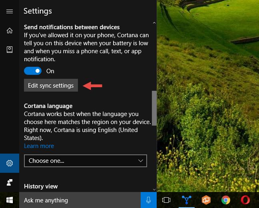Expand the Choose one... language dropdown

pos(86,161)
